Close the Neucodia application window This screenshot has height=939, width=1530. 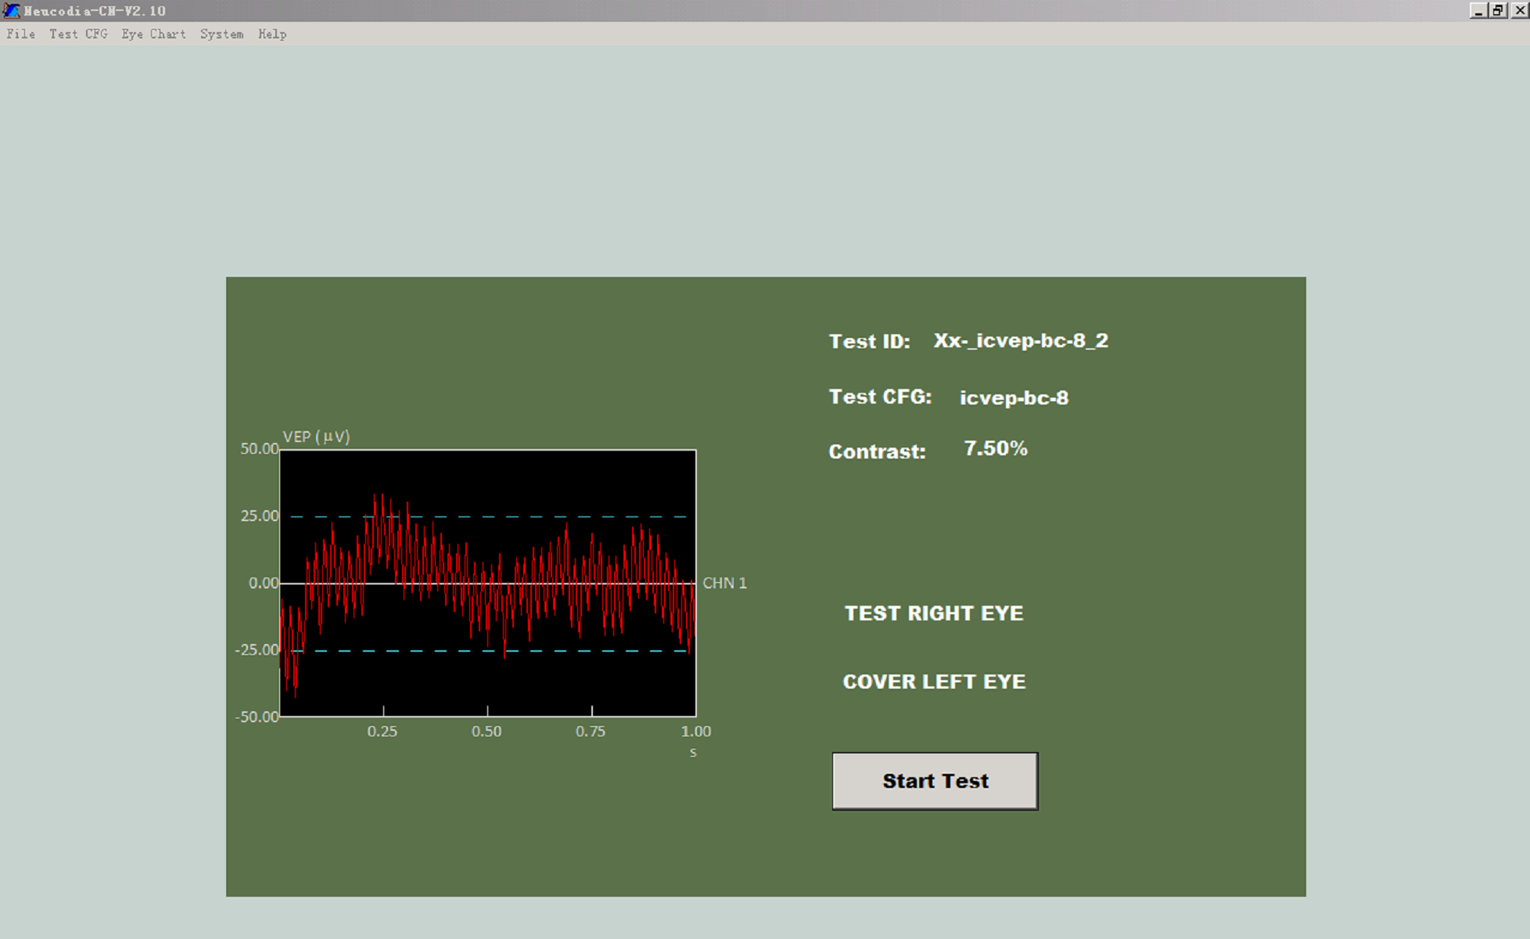(1518, 10)
